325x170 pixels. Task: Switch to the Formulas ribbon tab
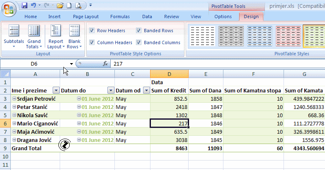[x=120, y=17]
